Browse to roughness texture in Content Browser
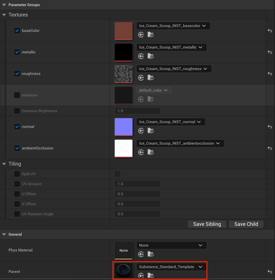Image resolution: width=275 pixels, height=280 pixels. tap(150, 78)
